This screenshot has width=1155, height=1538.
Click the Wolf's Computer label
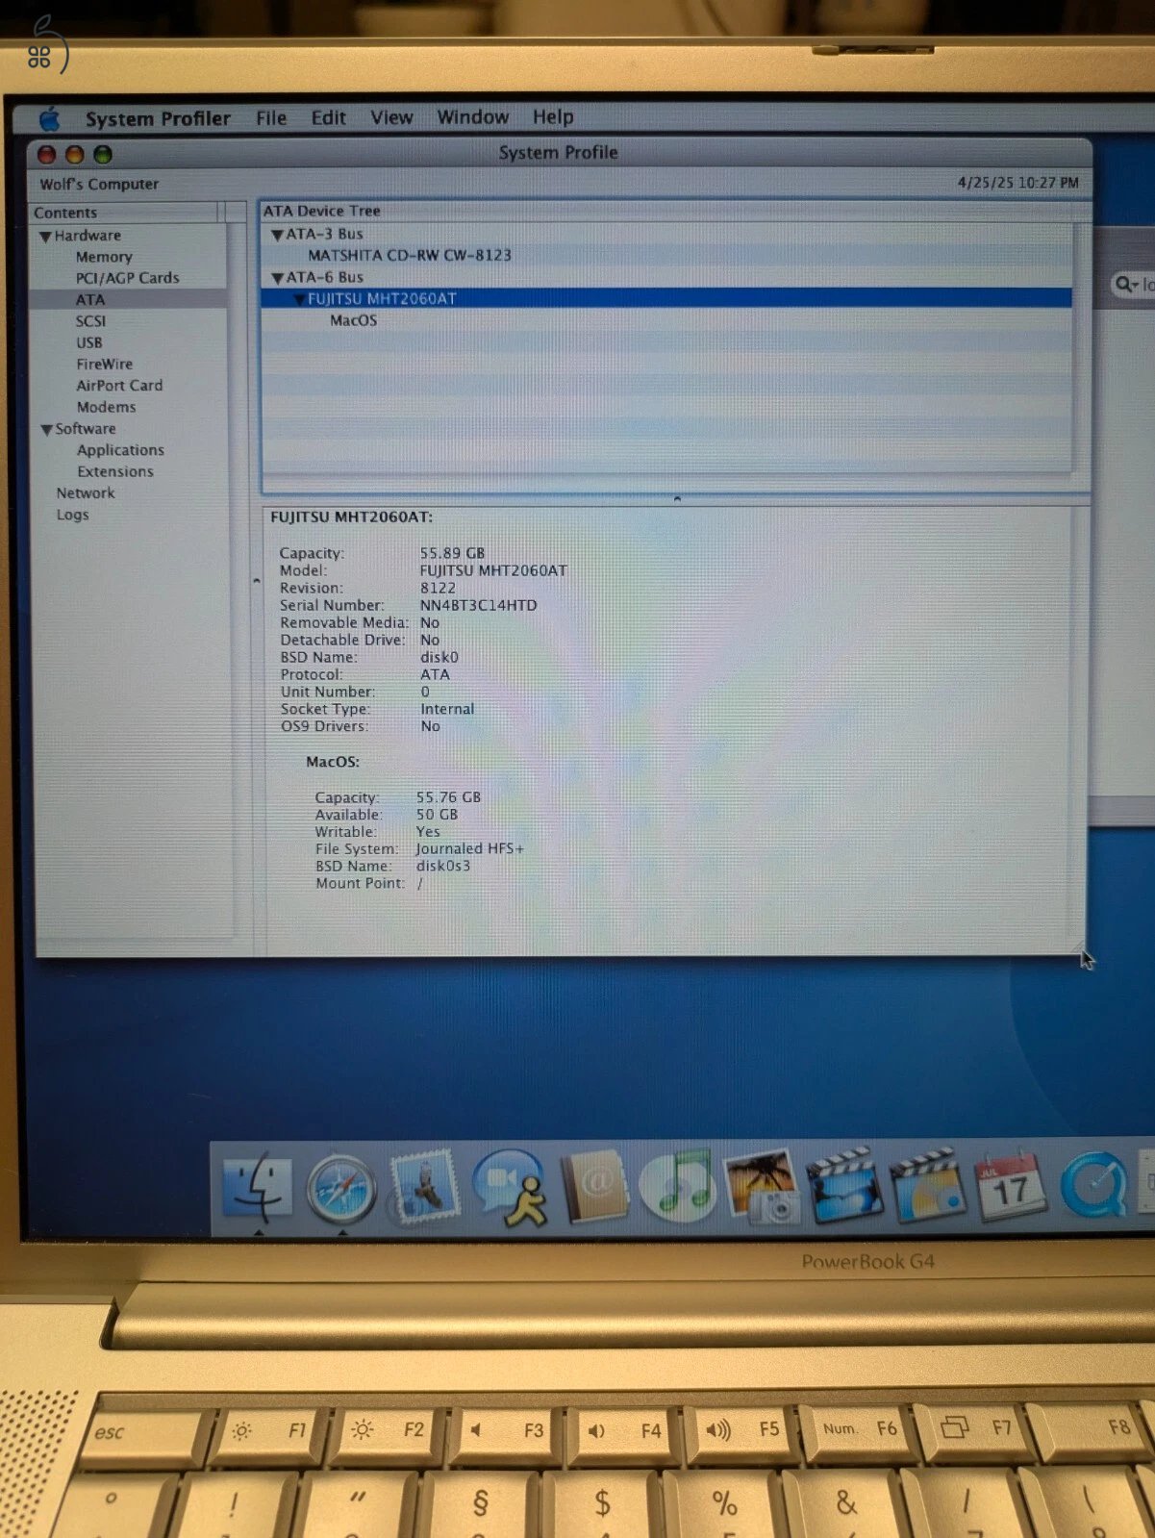click(x=99, y=185)
